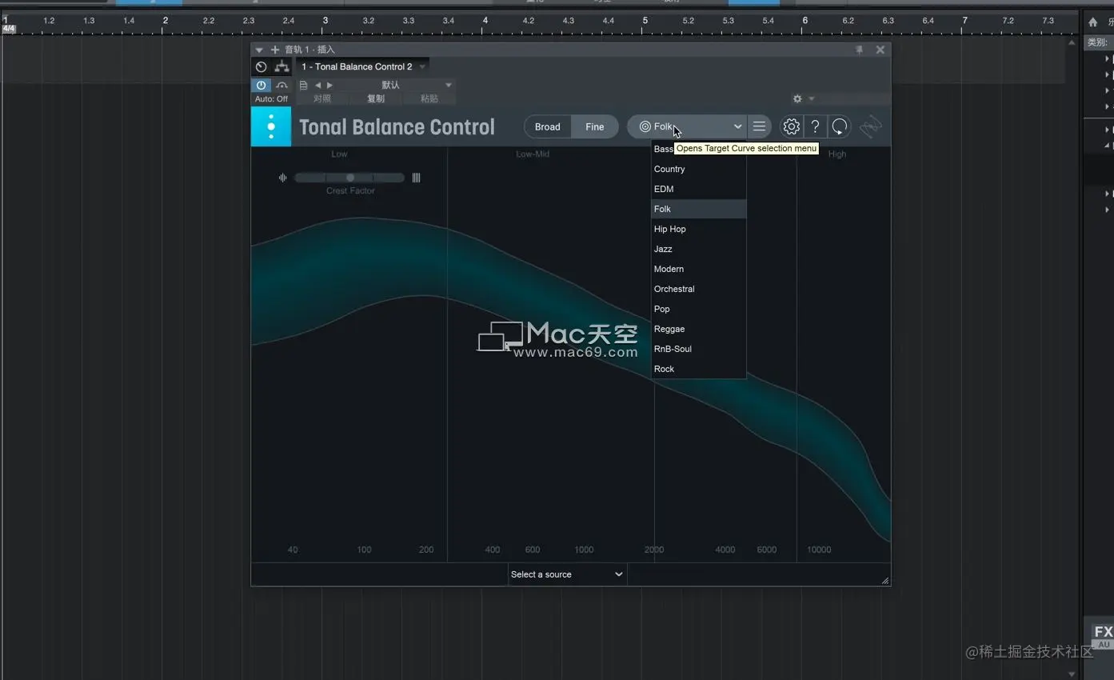Screen dimensions: 1114x680
Task: Select Pop target curve
Action: [x=698, y=309]
